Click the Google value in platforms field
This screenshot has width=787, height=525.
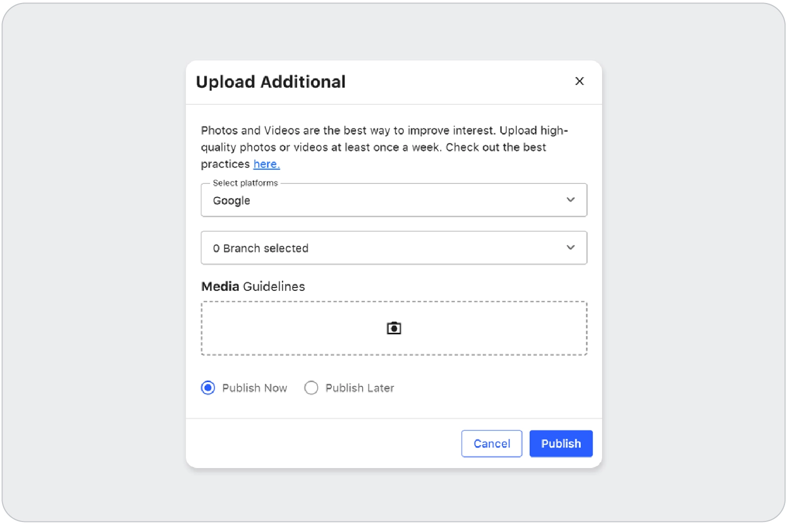click(x=231, y=201)
